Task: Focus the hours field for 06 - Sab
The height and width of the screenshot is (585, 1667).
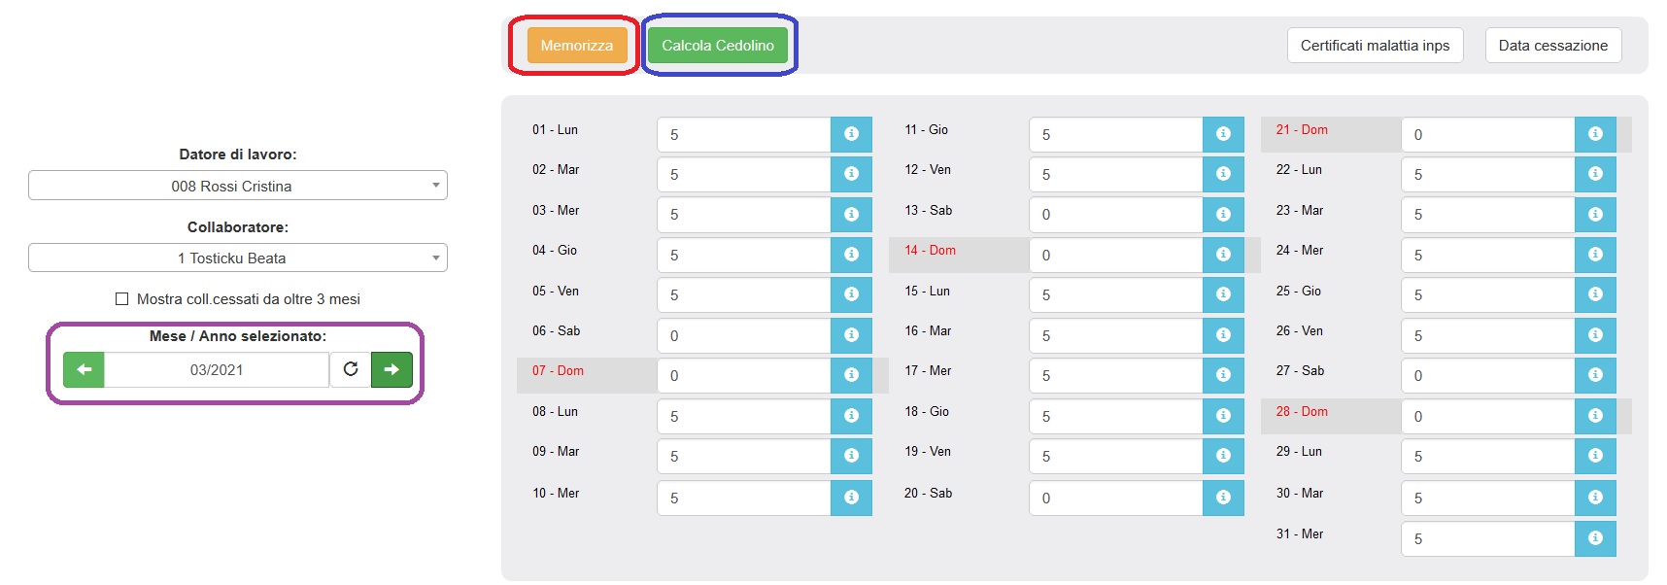Action: [743, 335]
